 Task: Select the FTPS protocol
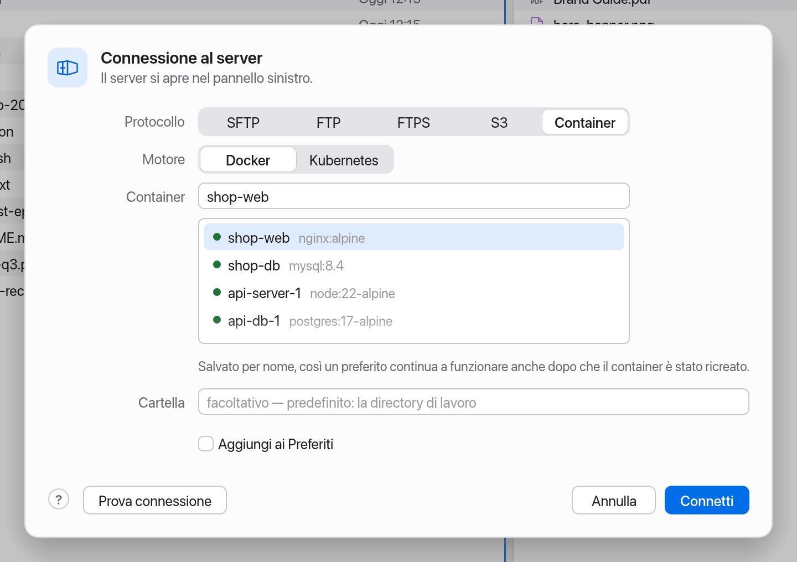413,122
